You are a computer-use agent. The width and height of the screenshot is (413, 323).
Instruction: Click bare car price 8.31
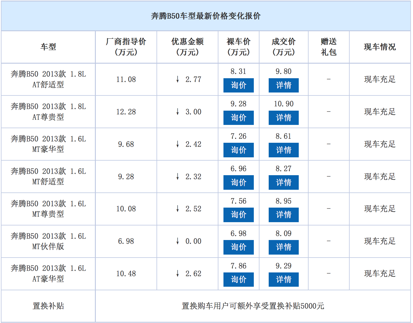coord(238,71)
